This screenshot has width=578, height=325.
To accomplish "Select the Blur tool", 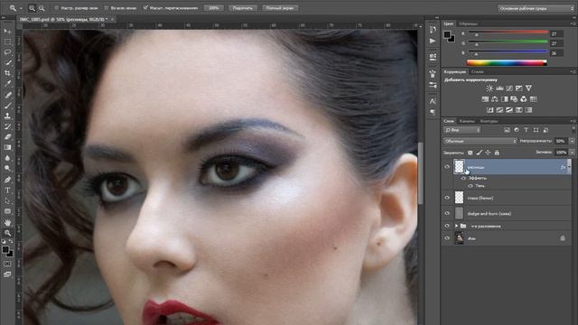I will click(x=7, y=158).
